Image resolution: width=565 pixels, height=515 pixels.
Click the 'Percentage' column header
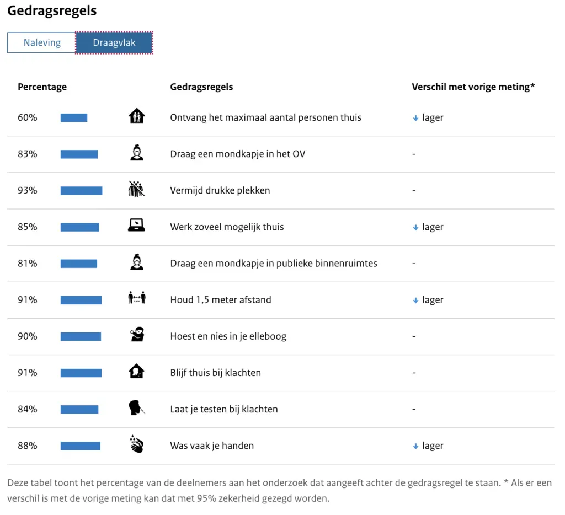[x=42, y=87]
